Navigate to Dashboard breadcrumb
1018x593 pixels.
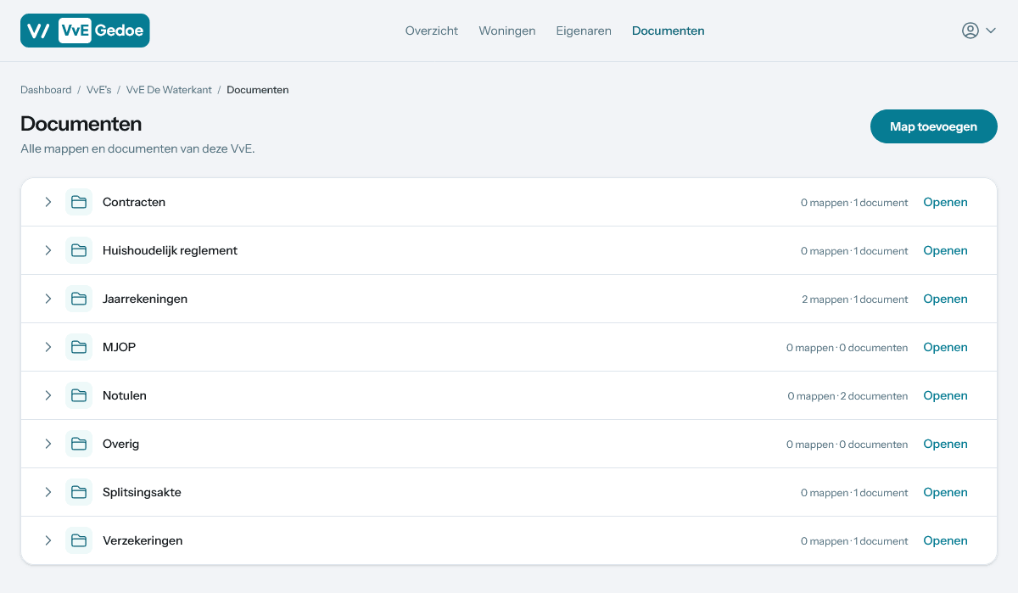(46, 90)
